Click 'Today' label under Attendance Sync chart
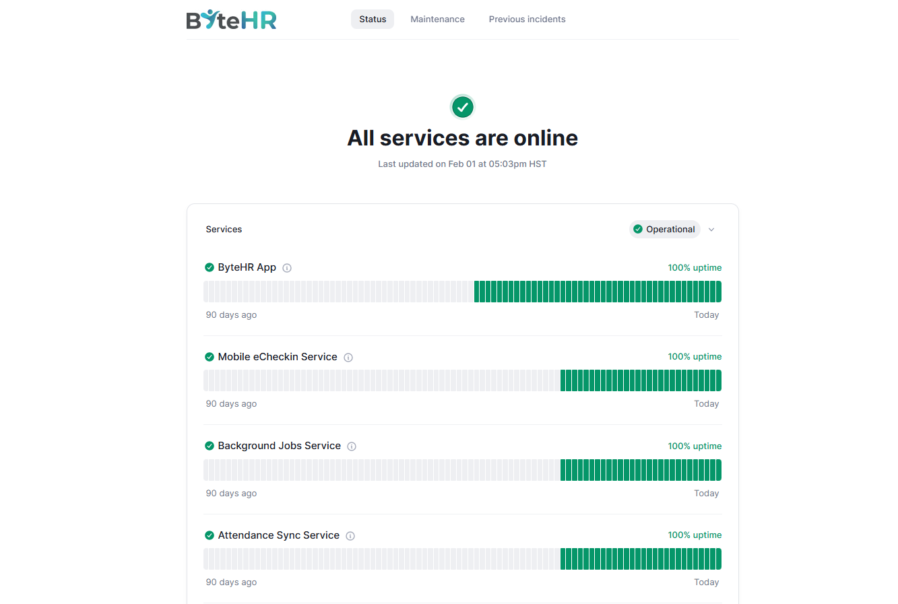This screenshot has height=604, width=898. (707, 582)
